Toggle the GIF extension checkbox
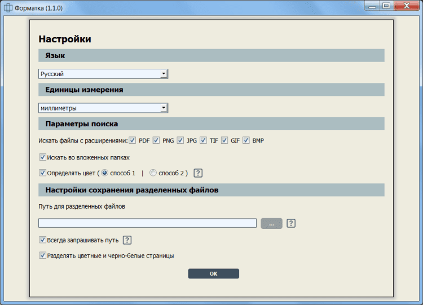The image size is (423, 305). pyautogui.click(x=224, y=140)
